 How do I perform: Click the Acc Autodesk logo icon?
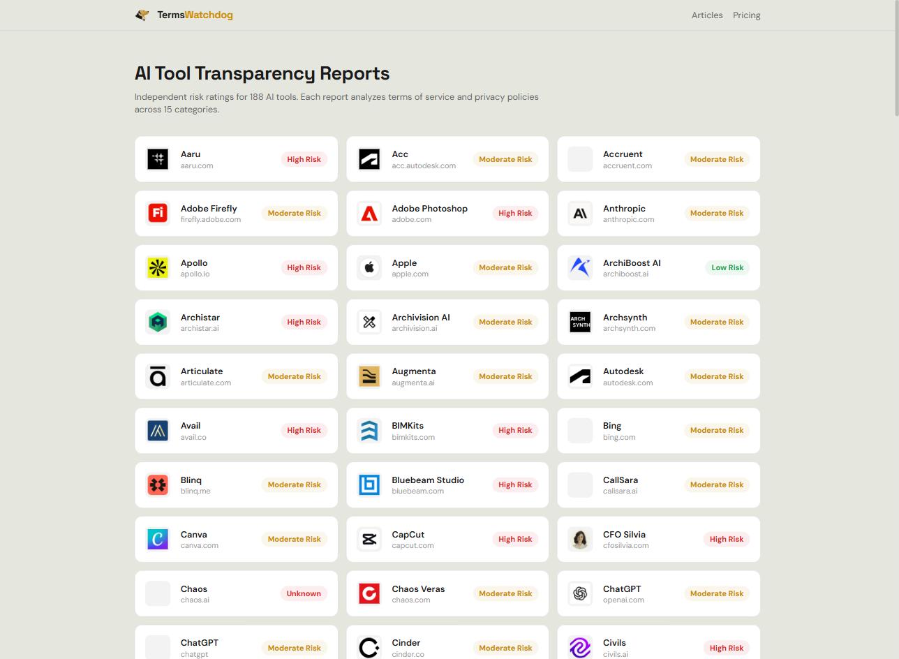(x=369, y=159)
